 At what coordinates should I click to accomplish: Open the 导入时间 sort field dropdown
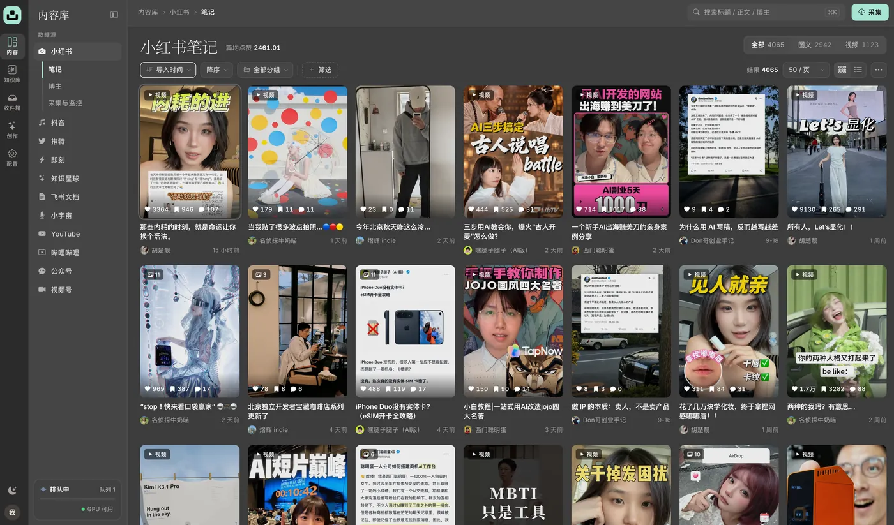(x=168, y=70)
